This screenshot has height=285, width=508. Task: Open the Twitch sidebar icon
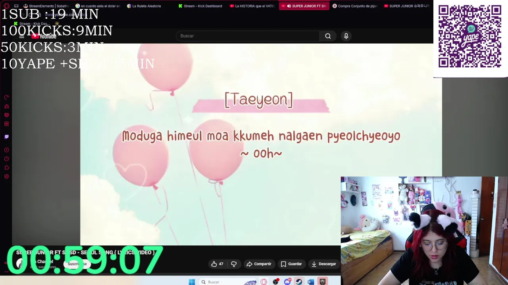[x=6, y=137]
